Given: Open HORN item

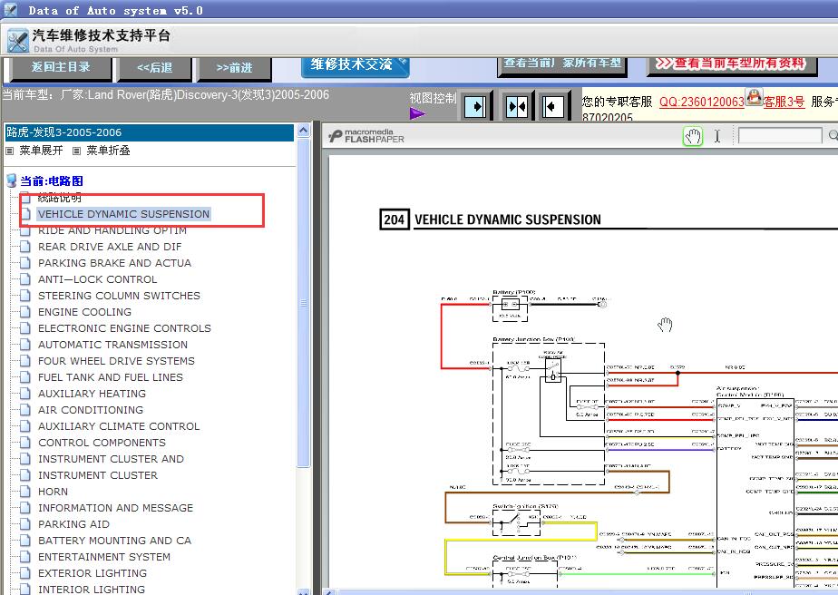Looking at the screenshot, I should tap(53, 492).
